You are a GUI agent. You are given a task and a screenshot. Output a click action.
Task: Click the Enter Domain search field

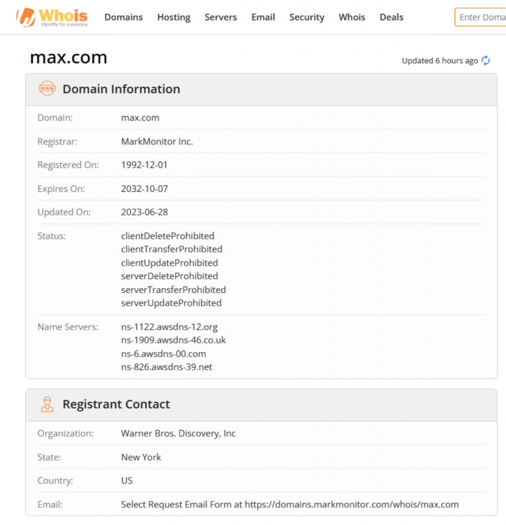(x=481, y=17)
